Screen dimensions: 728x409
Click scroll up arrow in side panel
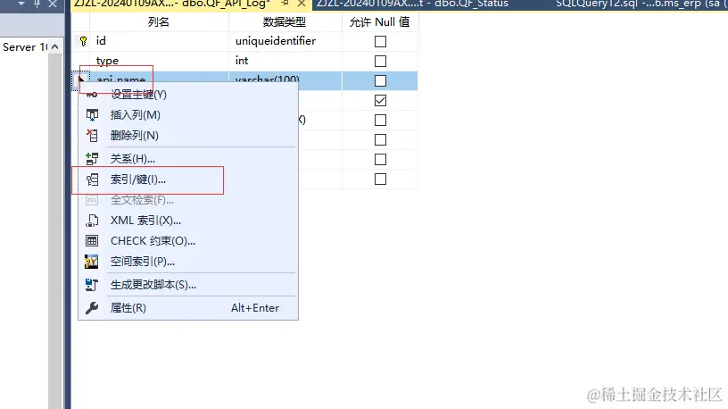point(55,47)
